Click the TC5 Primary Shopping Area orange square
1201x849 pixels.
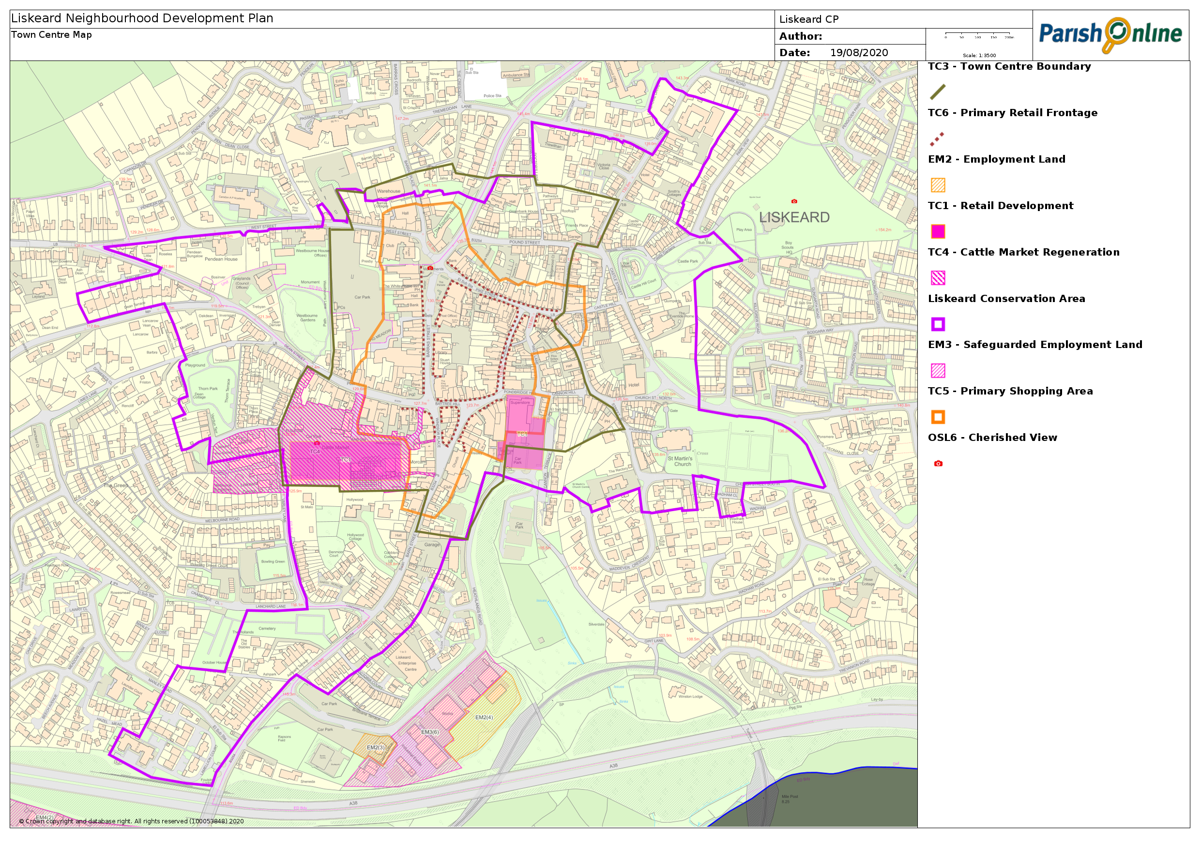tap(938, 417)
